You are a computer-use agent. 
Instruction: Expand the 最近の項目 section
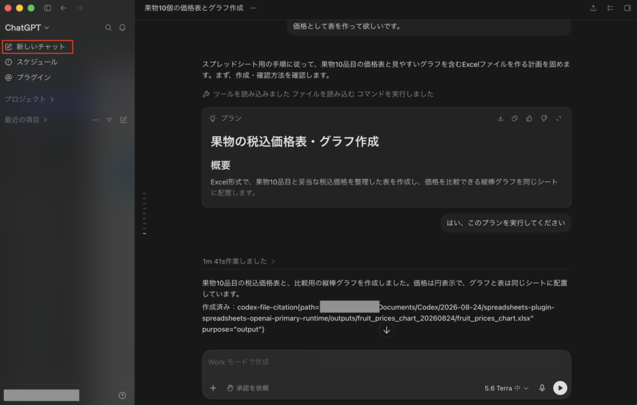tap(26, 120)
